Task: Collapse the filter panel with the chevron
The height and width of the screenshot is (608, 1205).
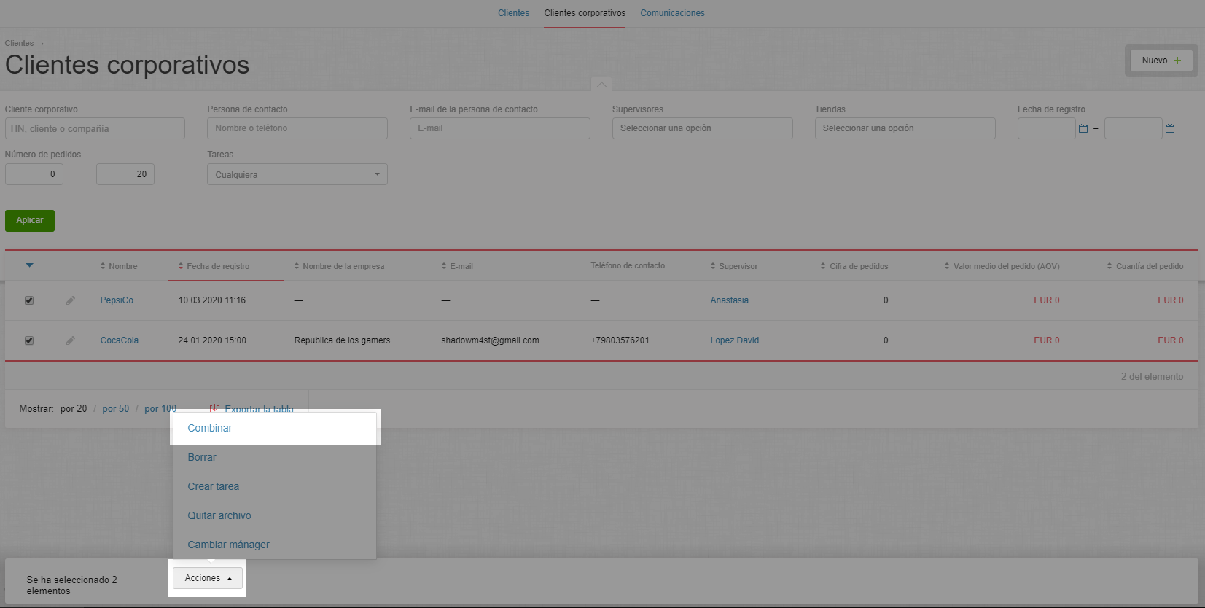Action: 601,85
